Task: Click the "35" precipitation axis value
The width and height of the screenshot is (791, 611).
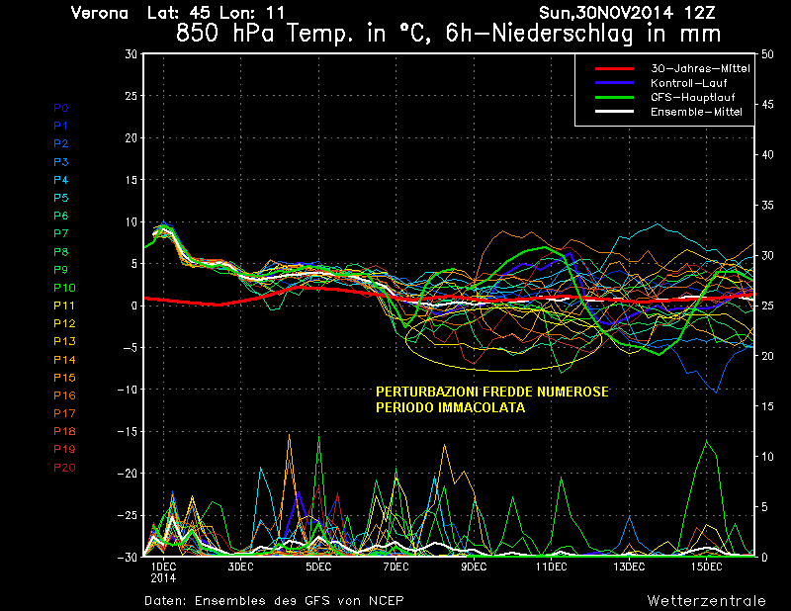Action: tap(767, 205)
